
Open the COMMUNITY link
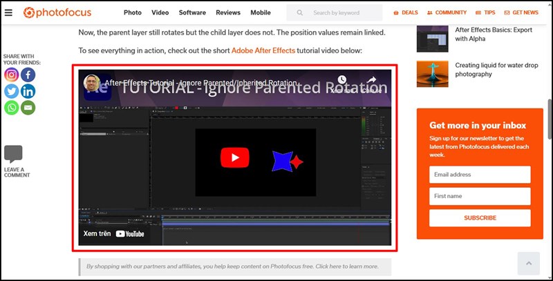tap(447, 12)
